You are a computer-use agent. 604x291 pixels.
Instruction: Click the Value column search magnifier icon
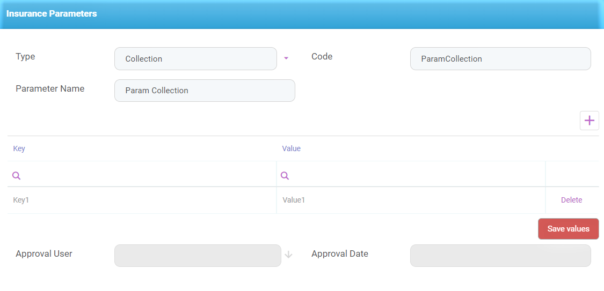point(285,175)
